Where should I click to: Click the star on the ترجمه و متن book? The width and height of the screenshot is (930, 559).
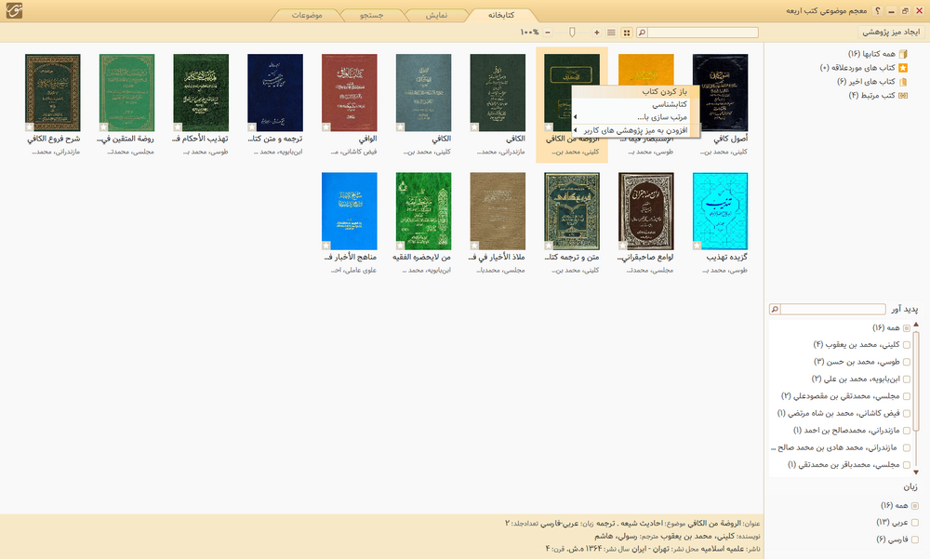click(252, 127)
